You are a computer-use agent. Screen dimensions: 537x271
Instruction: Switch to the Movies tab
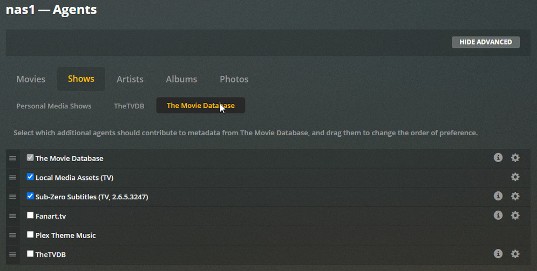click(x=31, y=79)
